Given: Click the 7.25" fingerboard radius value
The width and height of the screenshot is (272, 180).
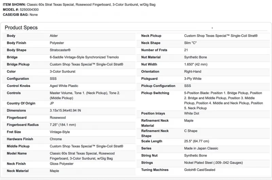Looking at the screenshot, I should tap(63, 125).
